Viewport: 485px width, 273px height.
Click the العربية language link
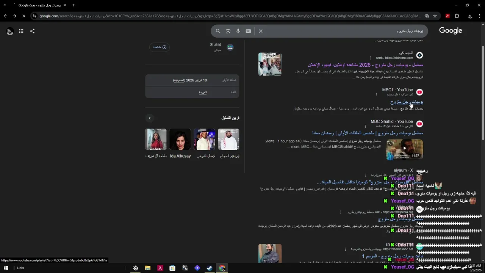click(x=203, y=92)
